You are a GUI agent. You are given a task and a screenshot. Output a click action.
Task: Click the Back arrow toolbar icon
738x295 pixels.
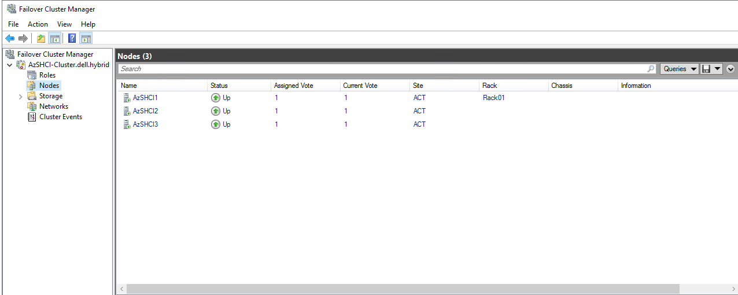10,39
